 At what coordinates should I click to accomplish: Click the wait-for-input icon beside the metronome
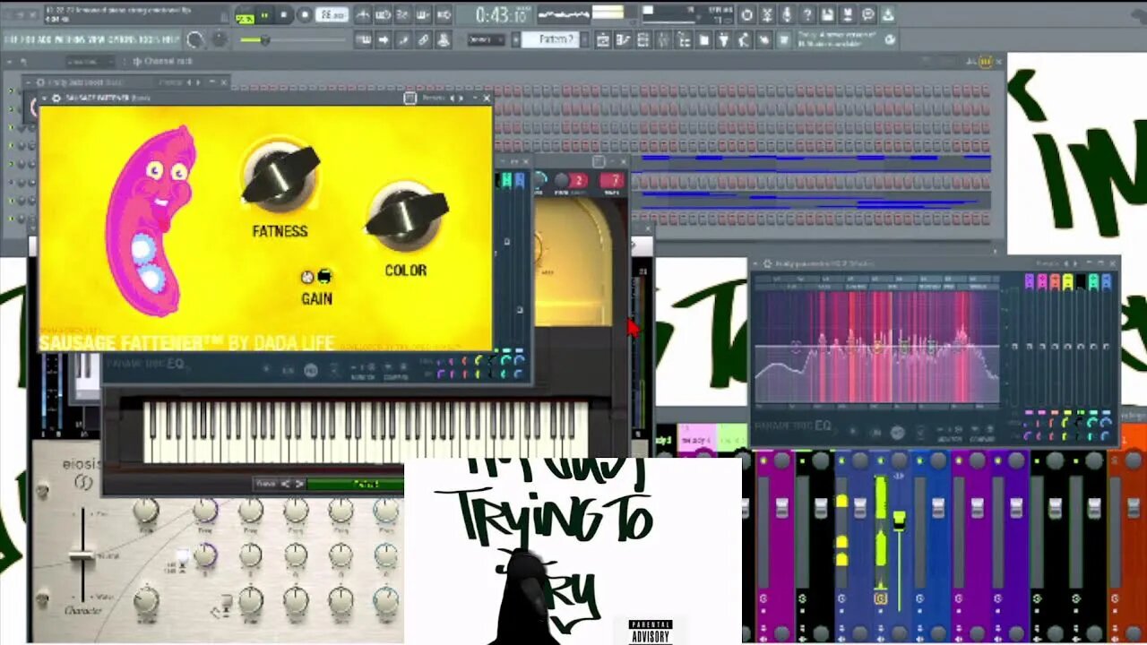pyautogui.click(x=383, y=15)
